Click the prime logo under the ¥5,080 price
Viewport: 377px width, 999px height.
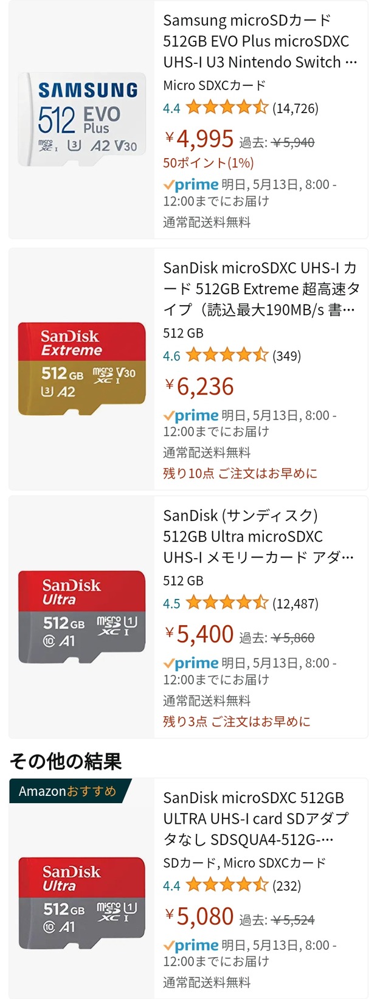[191, 945]
